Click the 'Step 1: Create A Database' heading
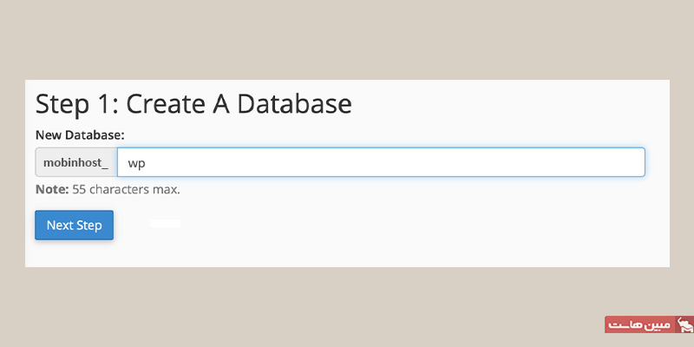Image resolution: width=694 pixels, height=347 pixels. click(193, 103)
